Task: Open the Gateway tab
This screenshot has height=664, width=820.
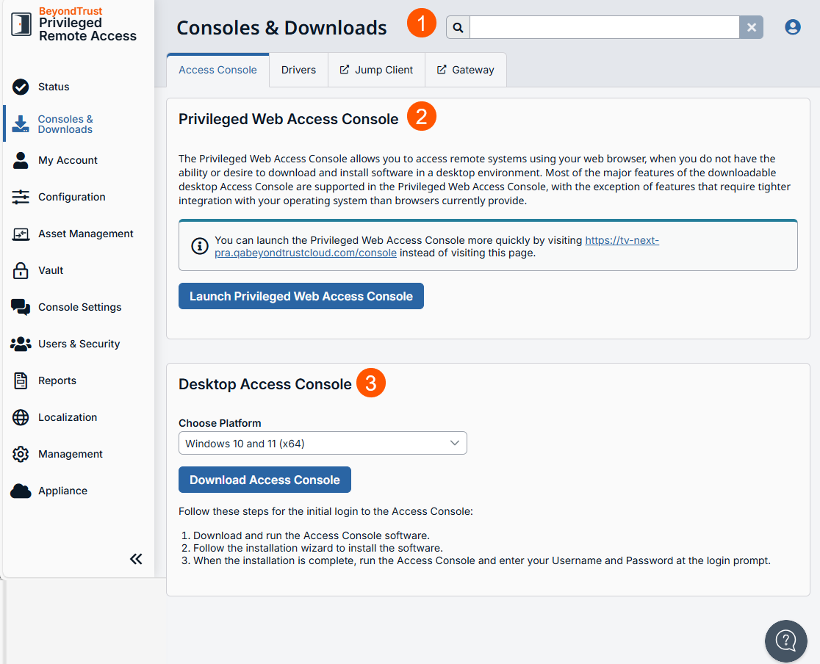Action: (466, 69)
